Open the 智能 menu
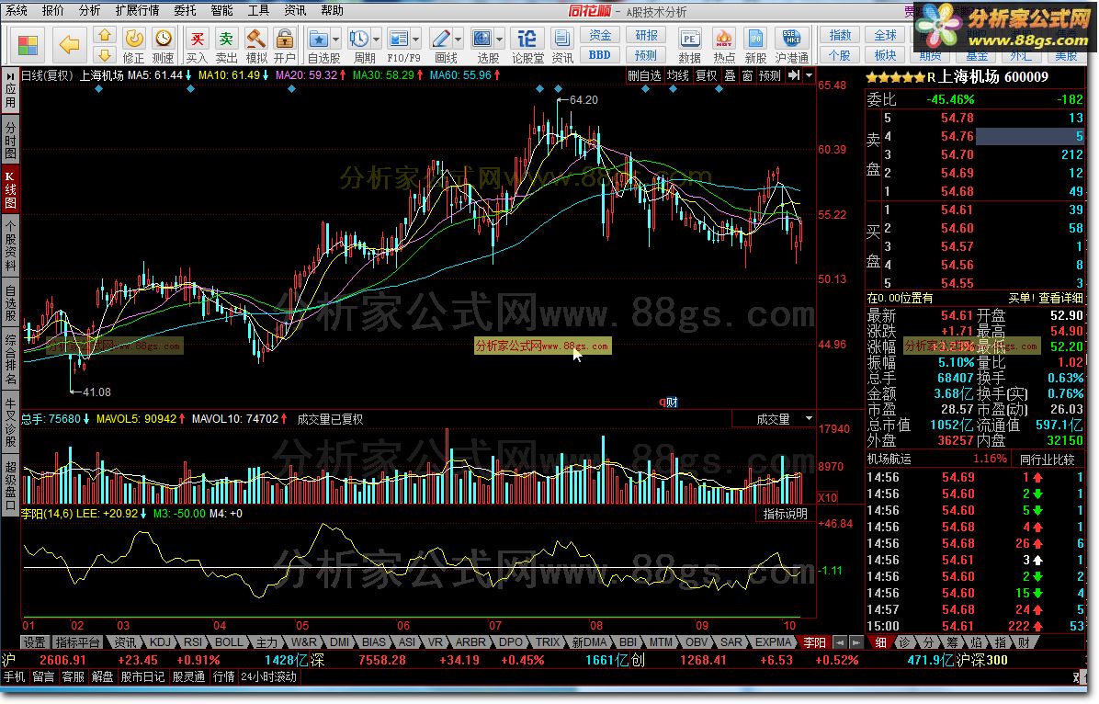This screenshot has width=1099, height=704. pos(221,10)
